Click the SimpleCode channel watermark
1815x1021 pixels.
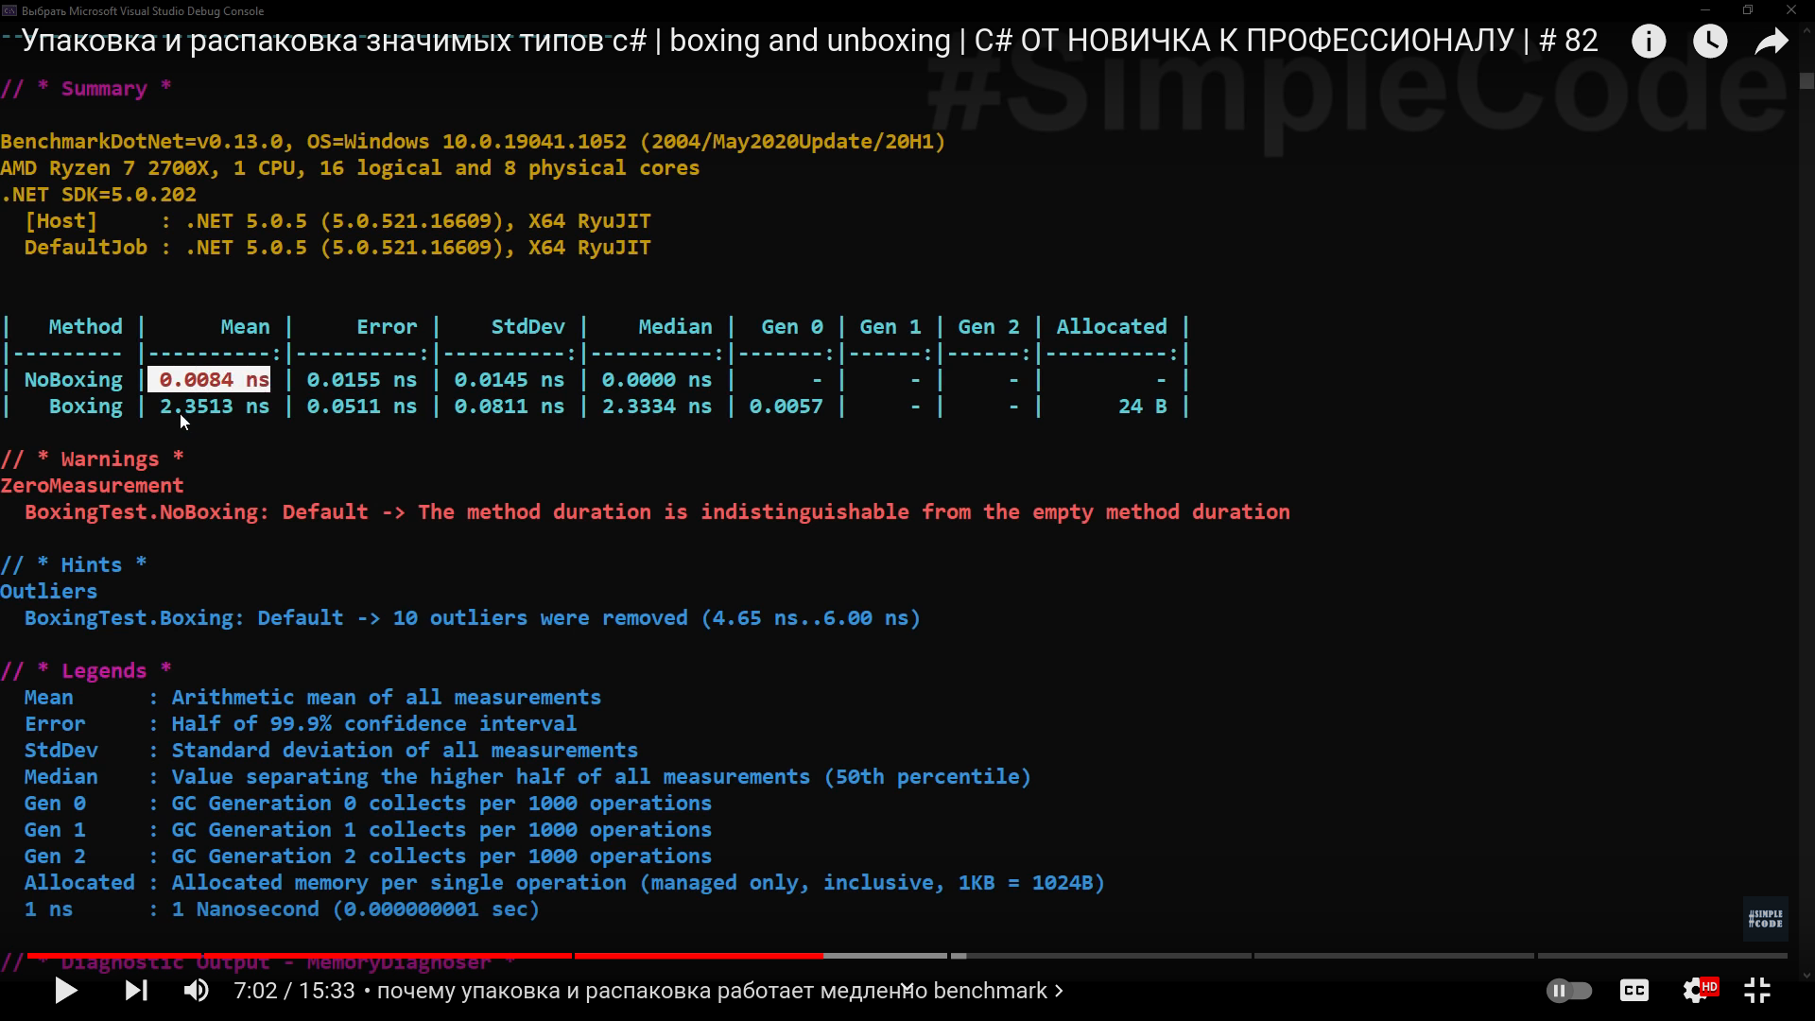(x=1765, y=919)
